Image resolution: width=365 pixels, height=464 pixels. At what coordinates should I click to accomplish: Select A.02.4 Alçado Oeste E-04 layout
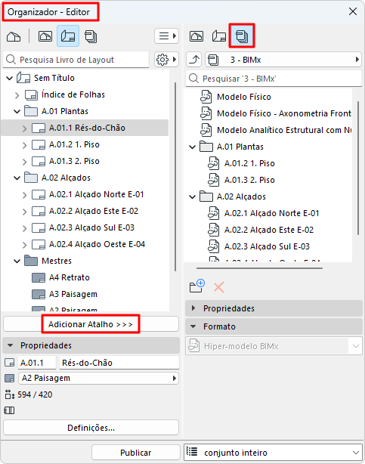97,244
